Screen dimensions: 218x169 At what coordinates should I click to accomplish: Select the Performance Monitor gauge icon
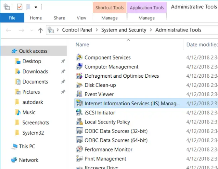pos(79,149)
